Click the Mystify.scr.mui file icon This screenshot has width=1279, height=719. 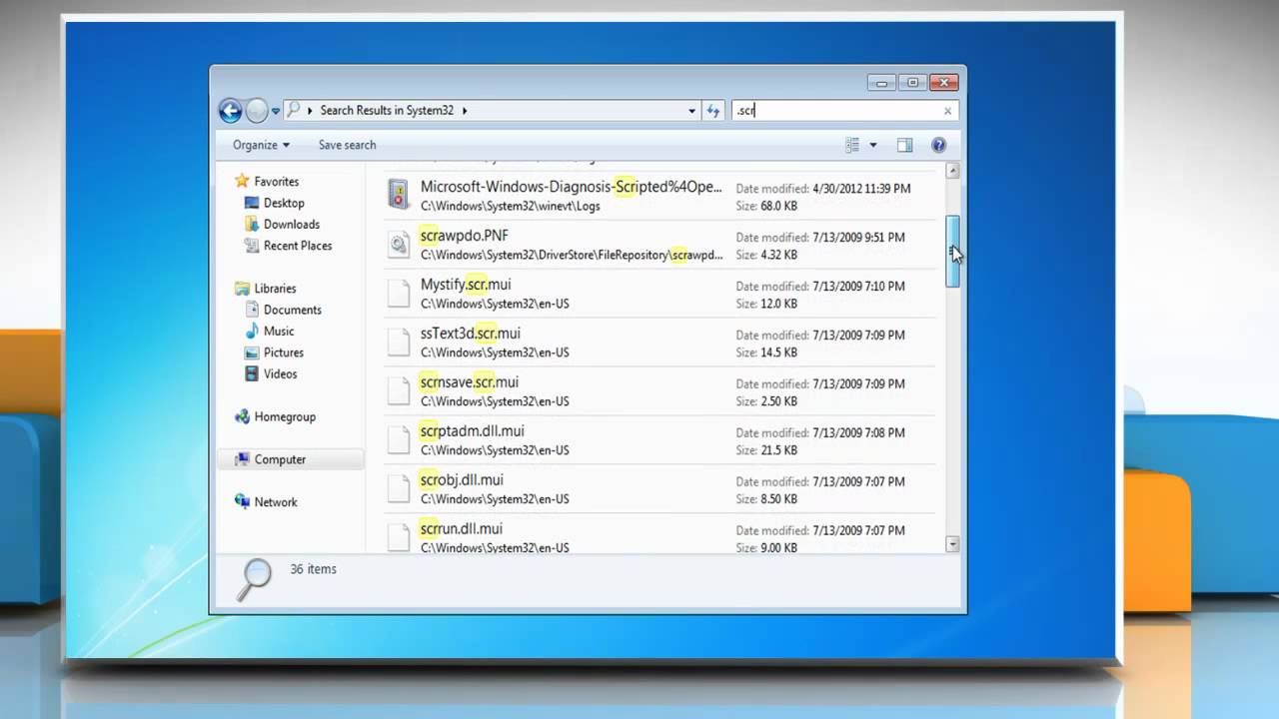pos(399,293)
